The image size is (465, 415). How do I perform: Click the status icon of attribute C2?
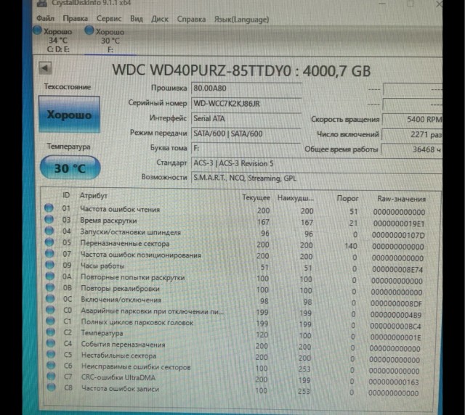(51, 332)
